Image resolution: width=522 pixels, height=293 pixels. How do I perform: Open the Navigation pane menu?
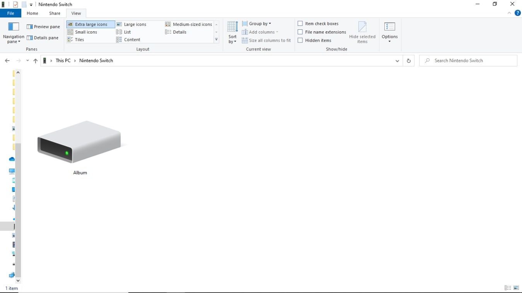(x=14, y=33)
